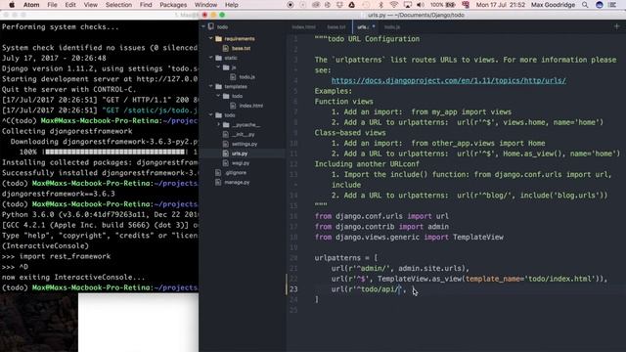Open settings.py in the tree view
626x352 pixels.
pyautogui.click(x=245, y=144)
